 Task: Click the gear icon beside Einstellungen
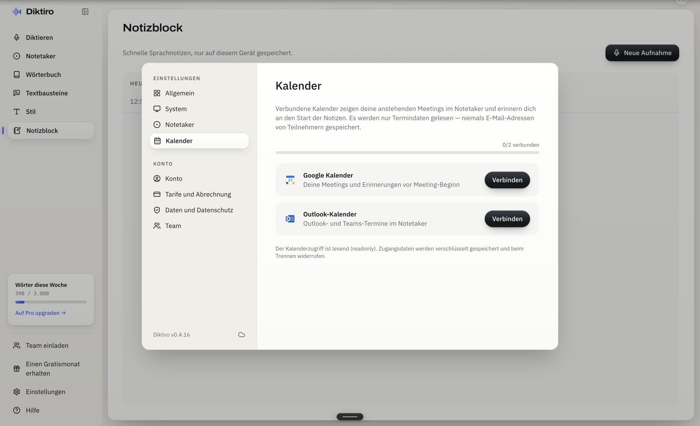coord(17,392)
